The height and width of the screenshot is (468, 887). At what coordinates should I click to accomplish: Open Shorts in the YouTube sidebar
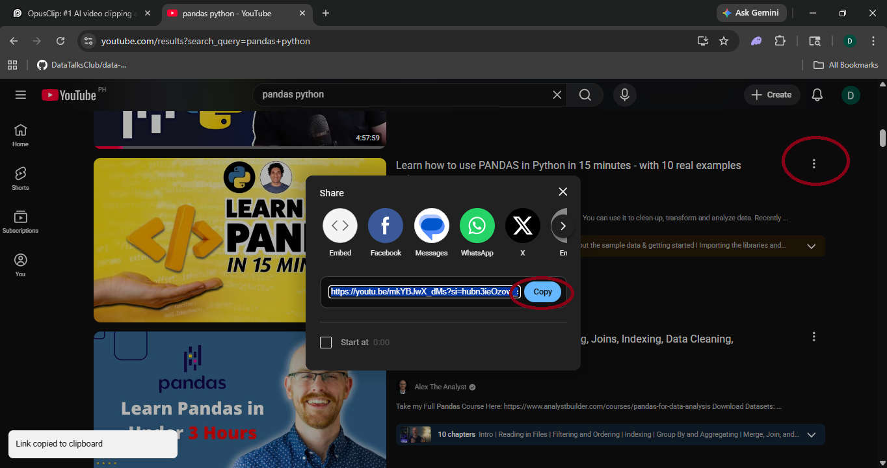pyautogui.click(x=21, y=179)
